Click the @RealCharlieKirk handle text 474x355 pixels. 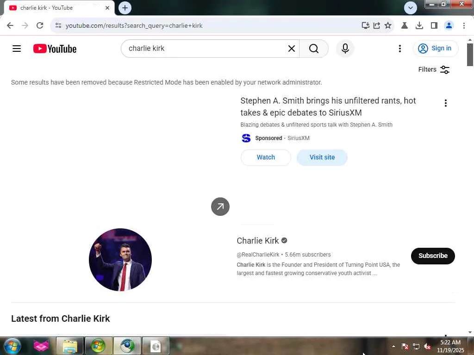click(258, 255)
